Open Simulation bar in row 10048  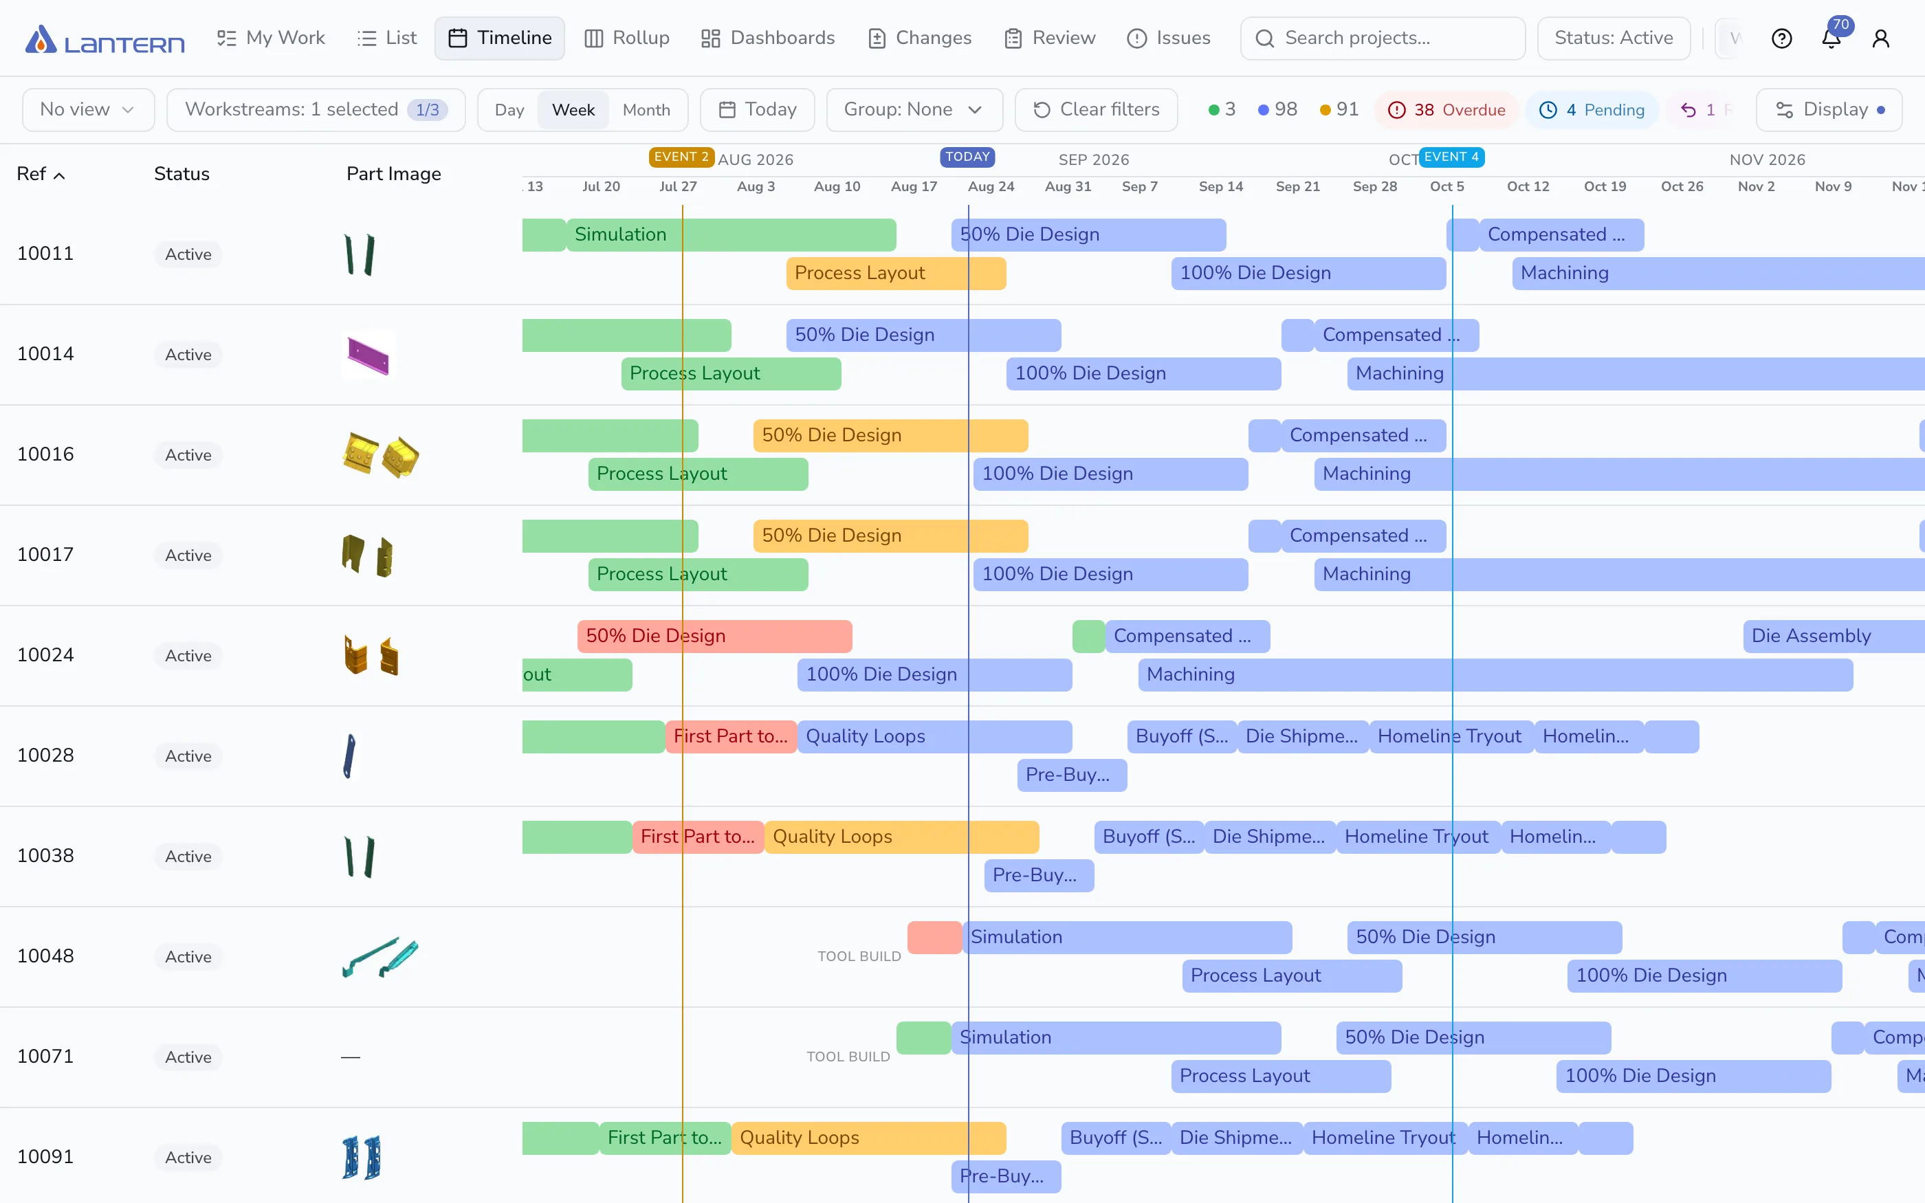1126,937
